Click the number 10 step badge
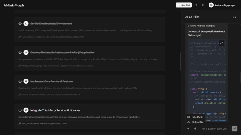Image resolution: width=241 pixels, height=135 pixels. (x=26, y=24)
